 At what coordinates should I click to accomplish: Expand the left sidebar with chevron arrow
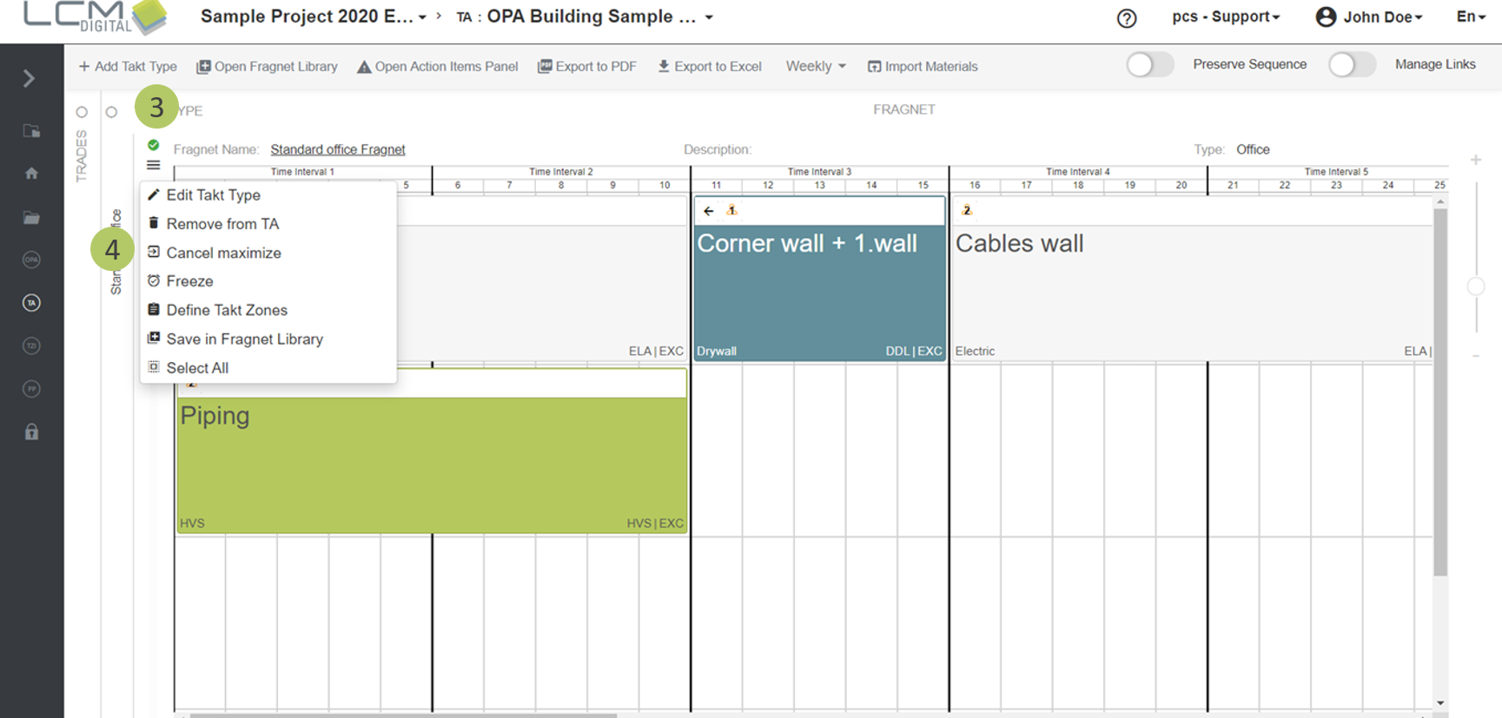[x=29, y=79]
